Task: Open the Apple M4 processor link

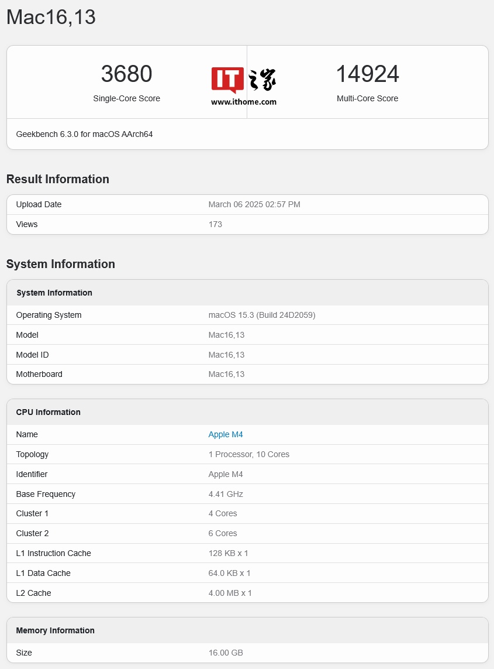Action: pyautogui.click(x=226, y=434)
